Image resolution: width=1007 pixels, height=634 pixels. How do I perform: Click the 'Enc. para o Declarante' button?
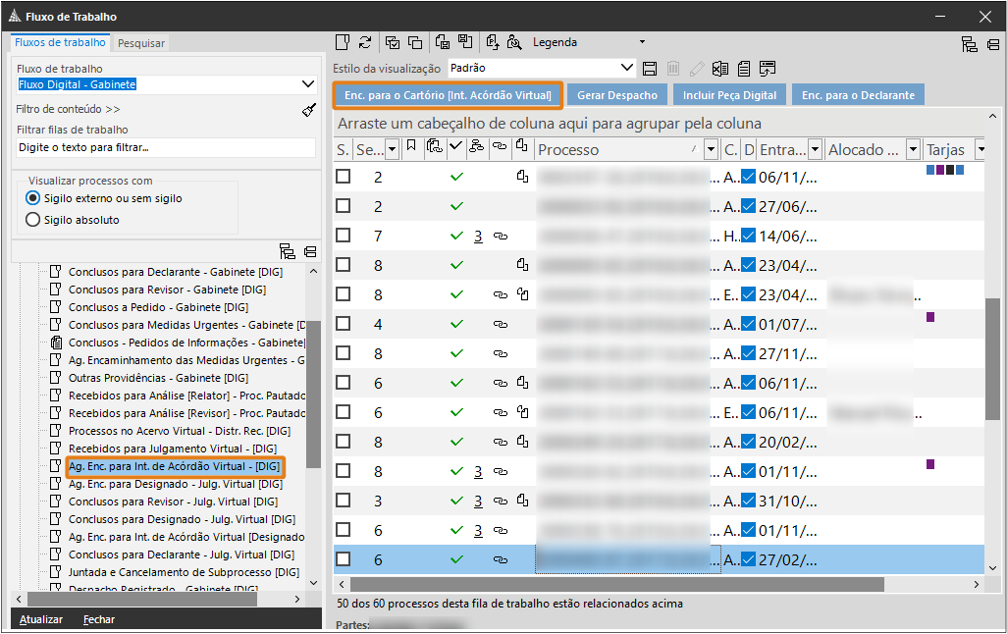coord(858,95)
